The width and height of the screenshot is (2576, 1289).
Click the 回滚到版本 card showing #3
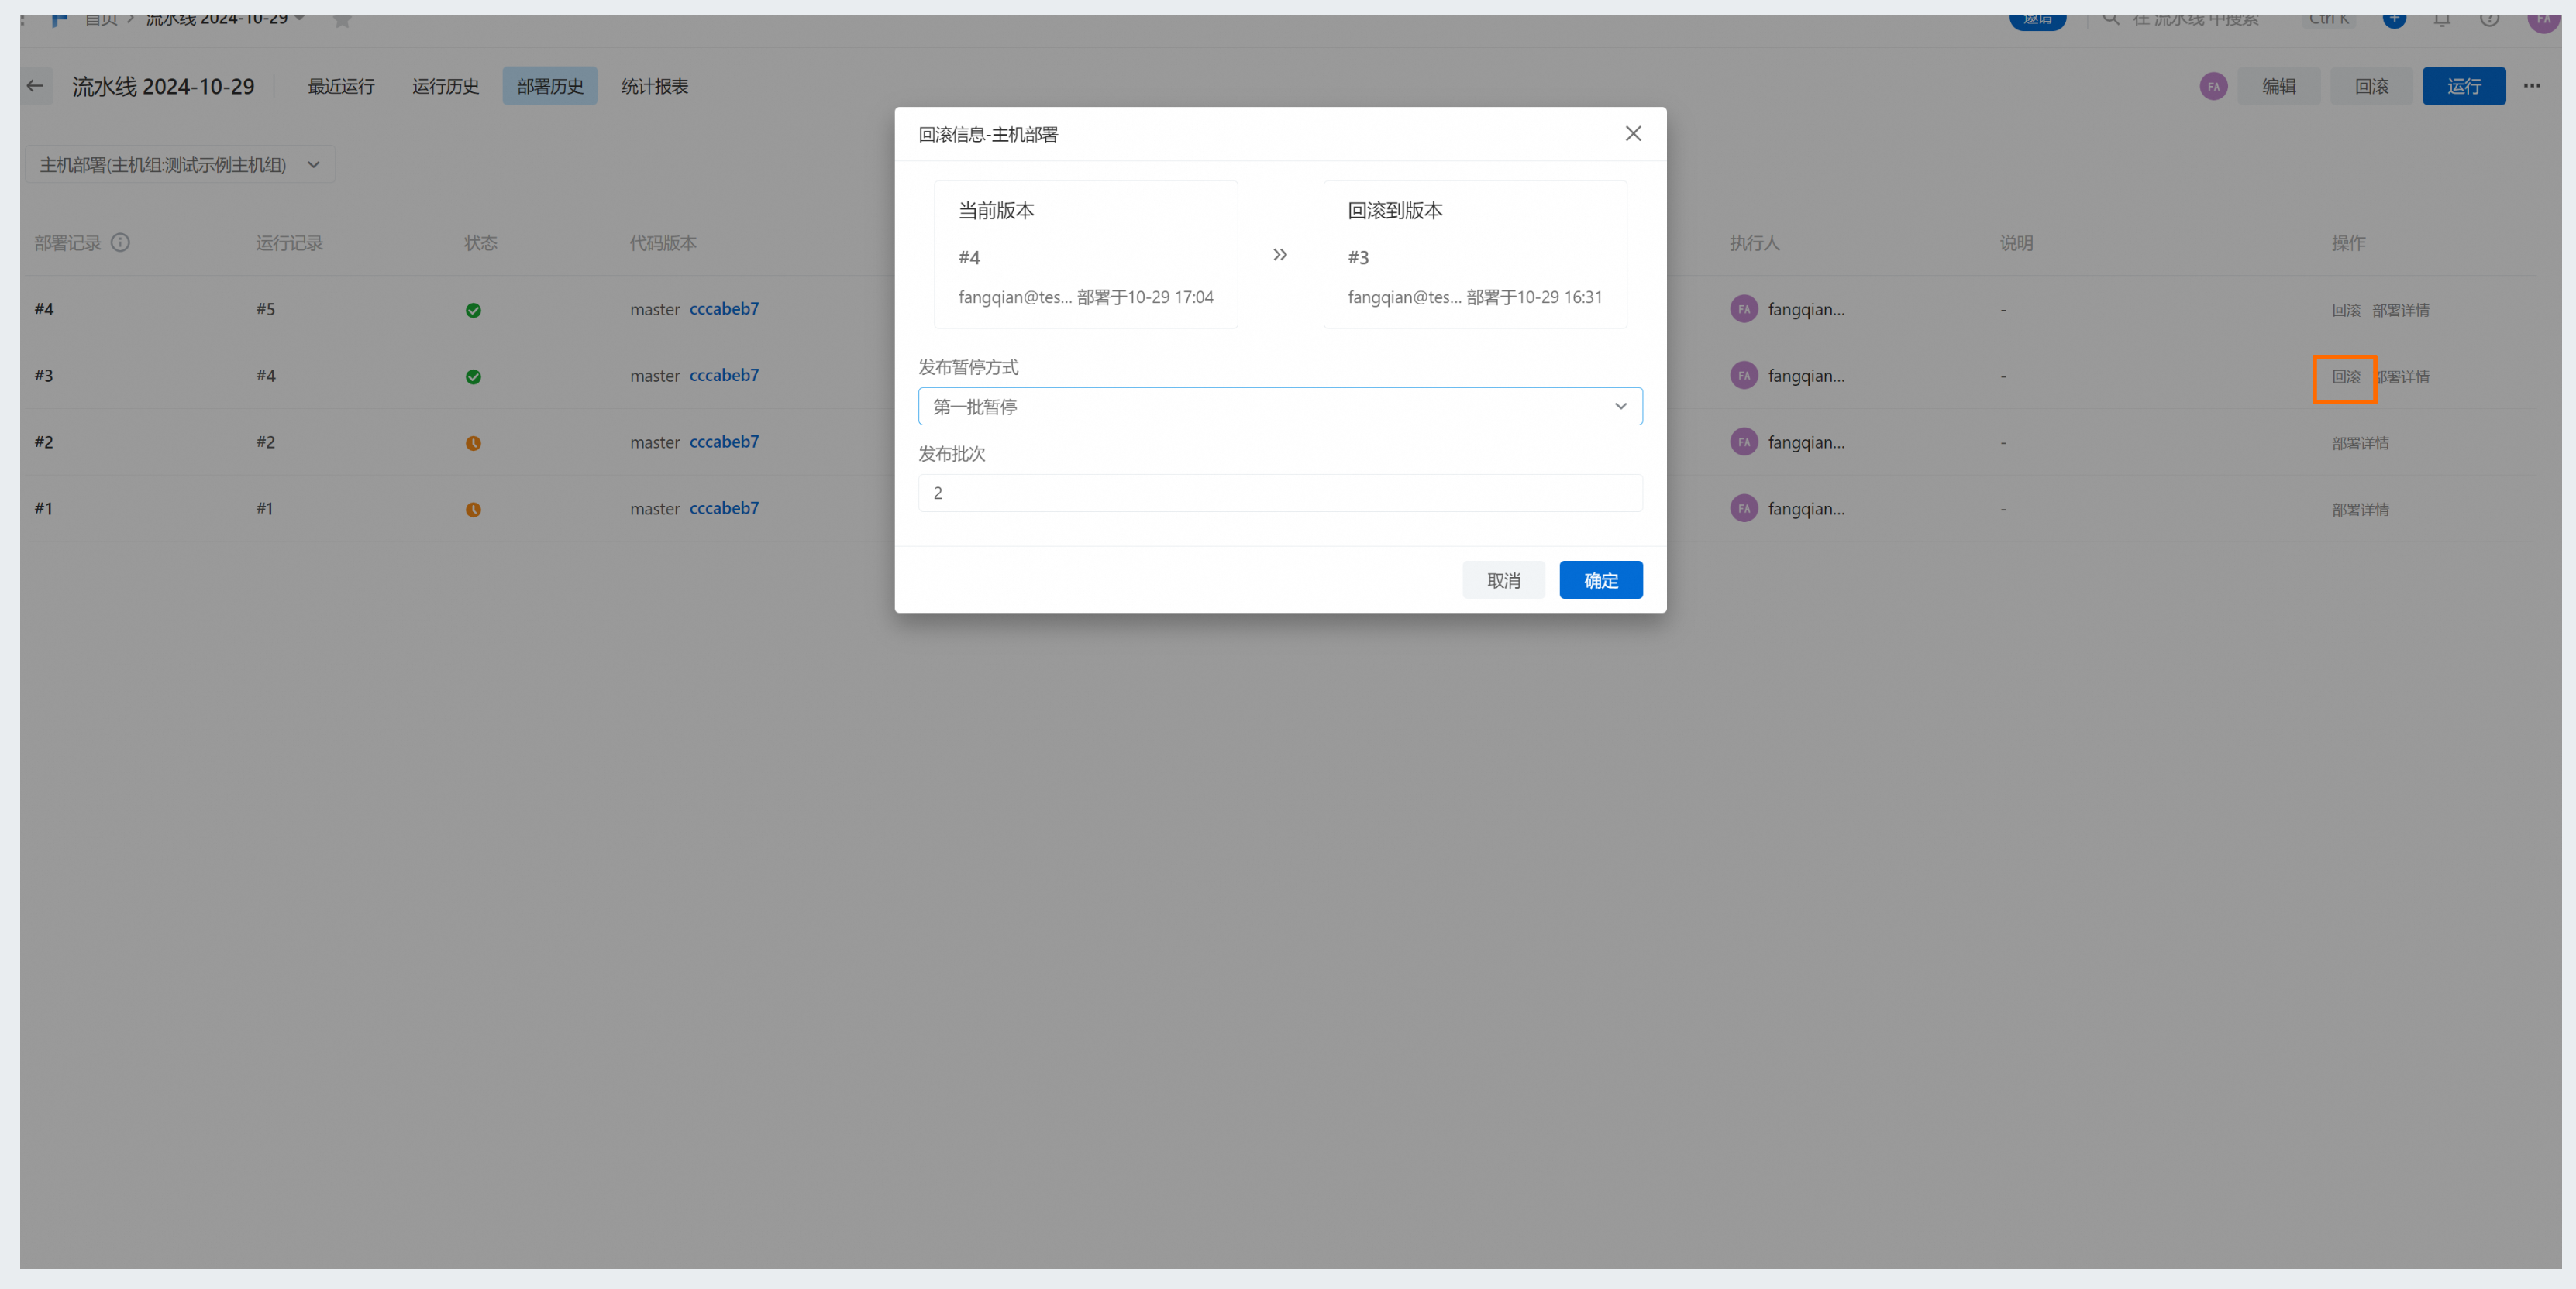point(1475,255)
